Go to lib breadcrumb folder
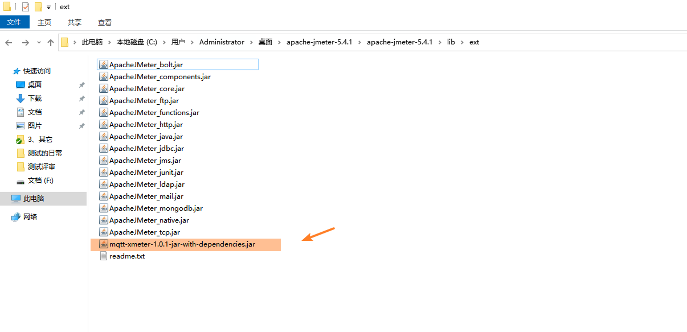 [x=451, y=42]
